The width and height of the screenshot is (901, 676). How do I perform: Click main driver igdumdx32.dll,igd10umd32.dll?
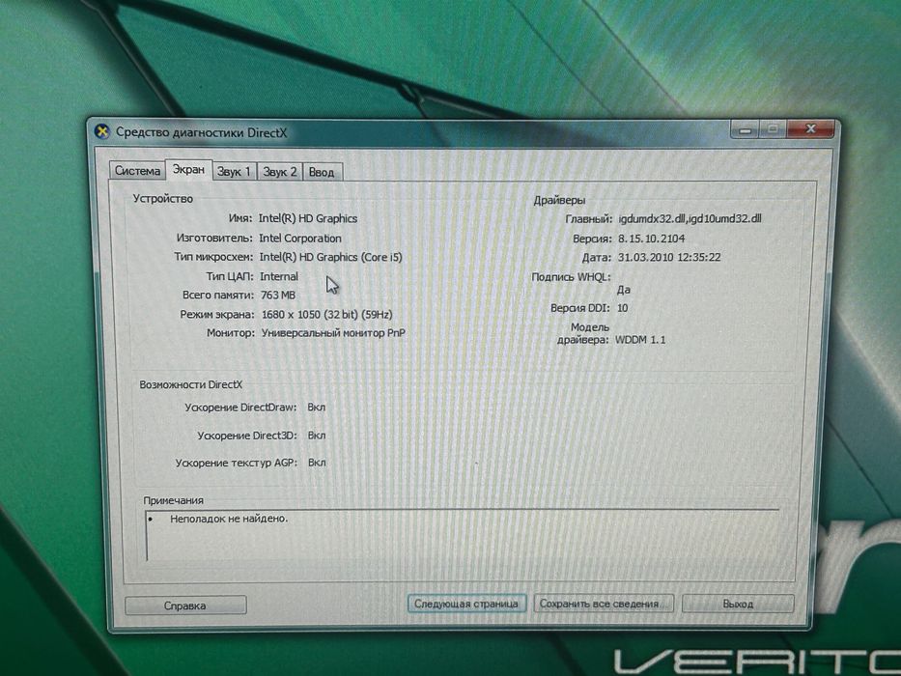pos(690,218)
